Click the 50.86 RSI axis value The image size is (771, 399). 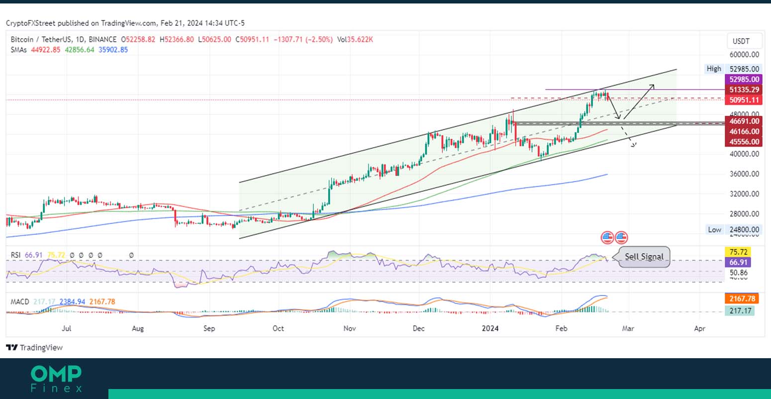pyautogui.click(x=738, y=273)
